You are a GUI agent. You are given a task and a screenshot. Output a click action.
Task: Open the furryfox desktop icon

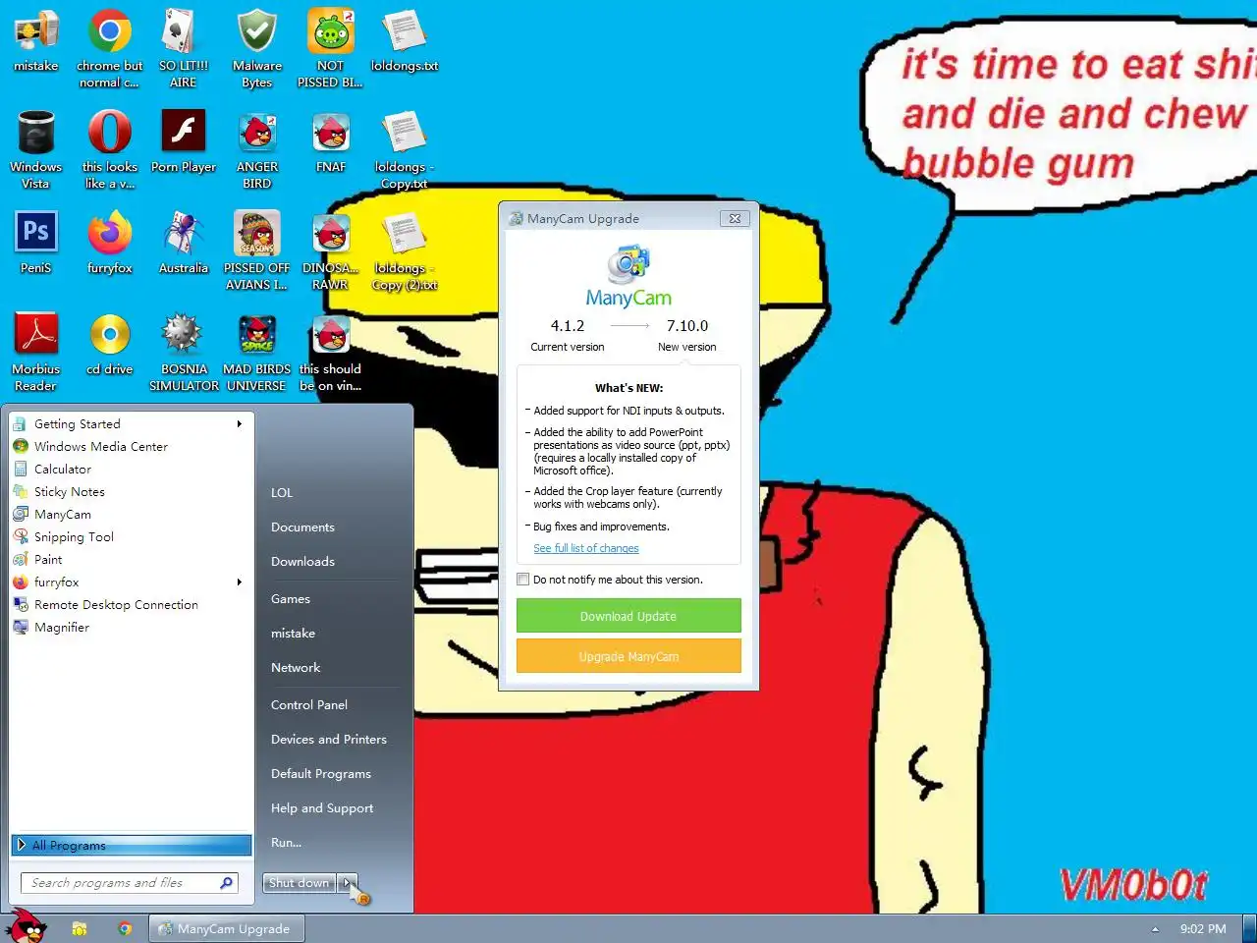pyautogui.click(x=109, y=244)
